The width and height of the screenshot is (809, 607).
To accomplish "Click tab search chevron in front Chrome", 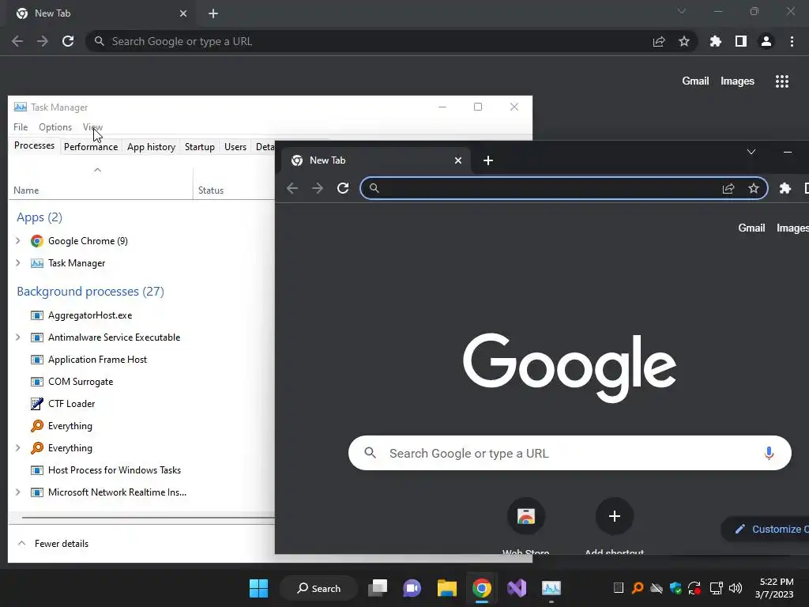I will 751,152.
